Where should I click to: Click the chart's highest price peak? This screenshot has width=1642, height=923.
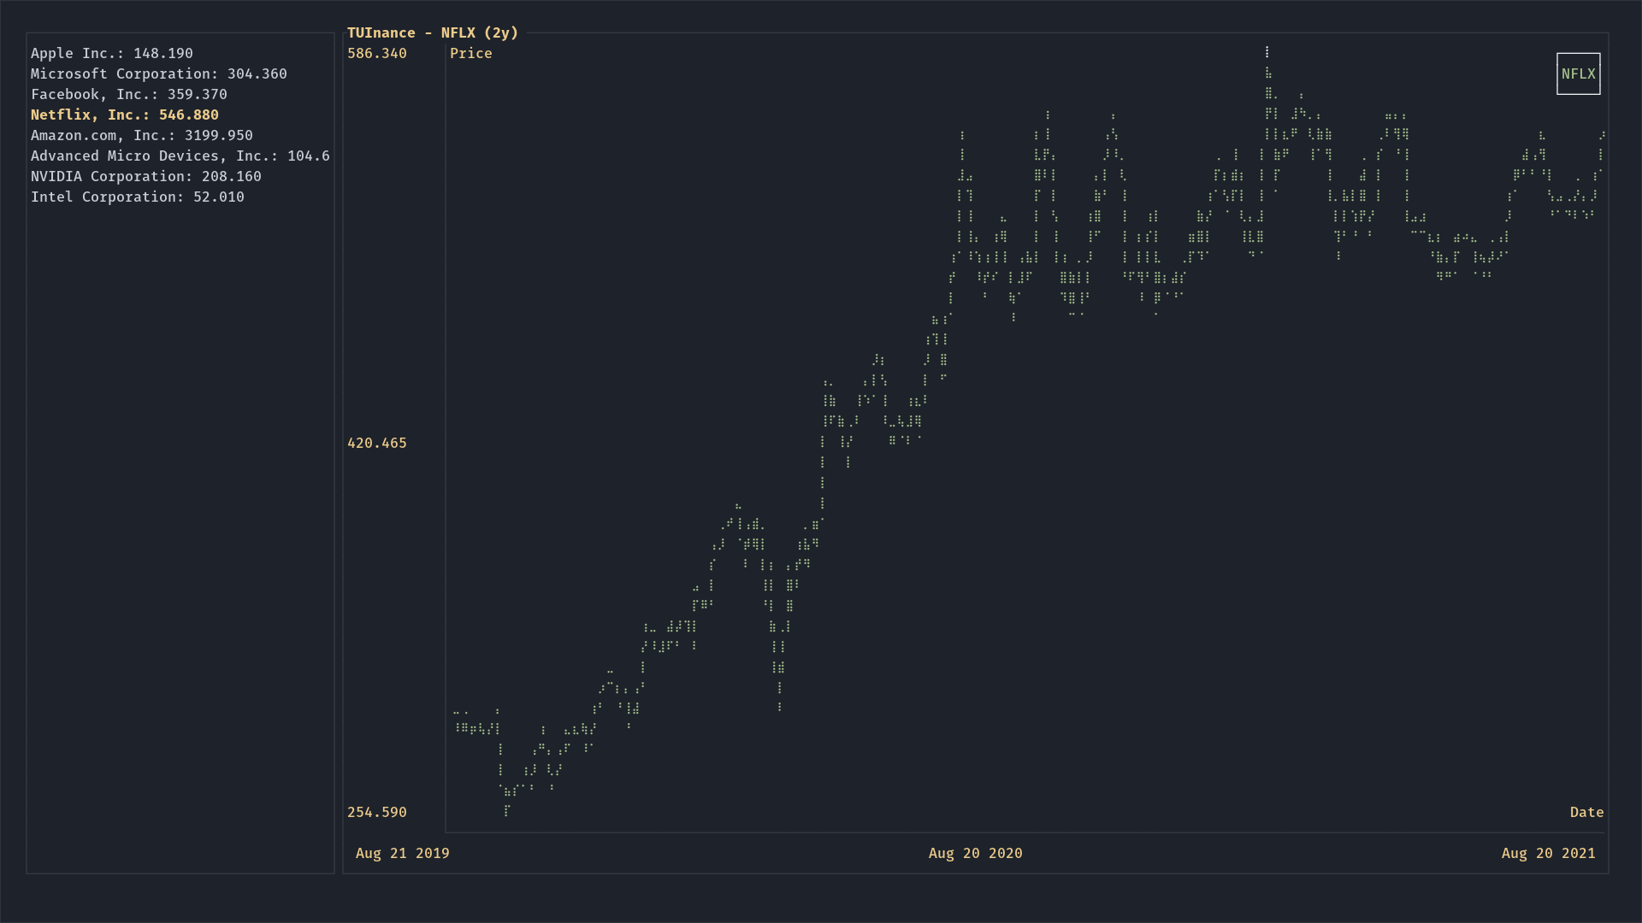click(1267, 51)
